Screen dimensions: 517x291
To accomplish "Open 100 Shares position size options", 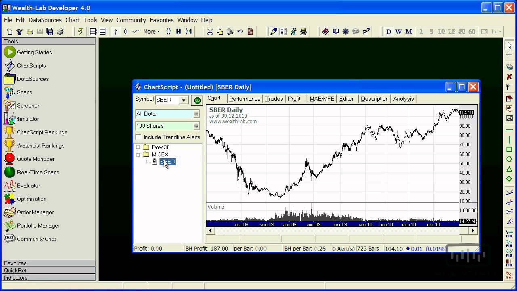I will tap(196, 126).
